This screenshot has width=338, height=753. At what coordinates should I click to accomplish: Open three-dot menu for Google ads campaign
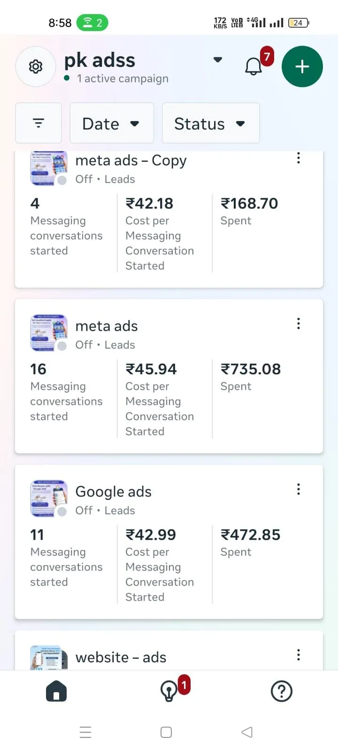pos(298,489)
